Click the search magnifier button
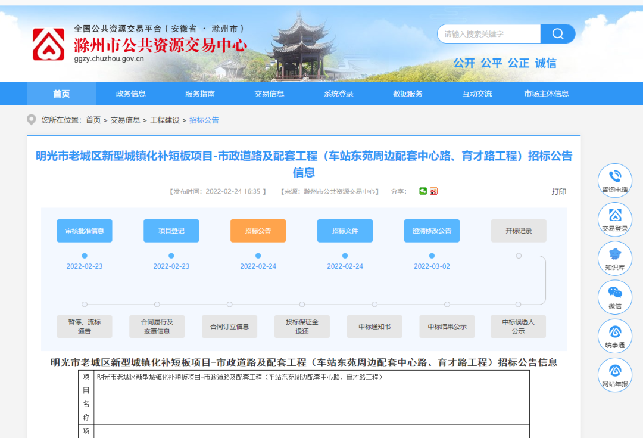 [x=557, y=34]
